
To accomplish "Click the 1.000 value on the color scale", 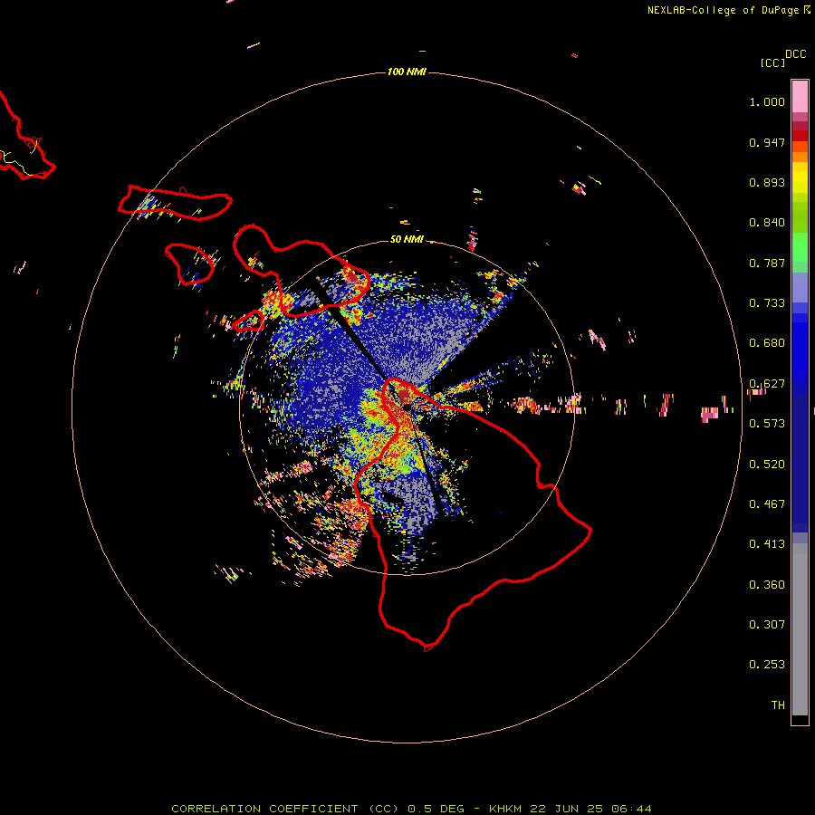I will (x=767, y=101).
